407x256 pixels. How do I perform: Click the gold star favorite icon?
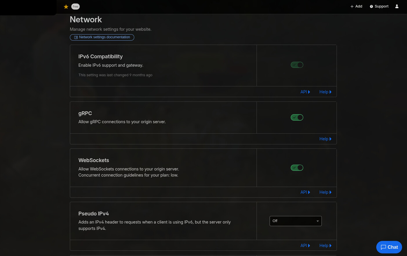click(66, 7)
